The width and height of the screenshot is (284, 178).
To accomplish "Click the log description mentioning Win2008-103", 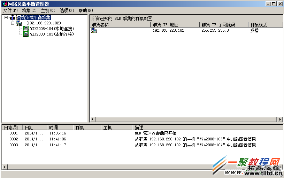I will [195, 139].
